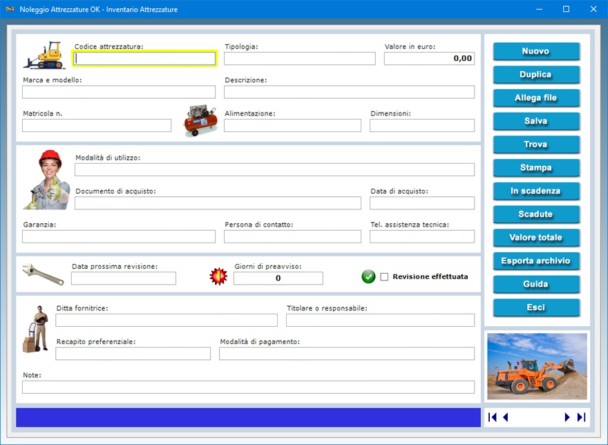Jump to the last record arrow

[581, 417]
